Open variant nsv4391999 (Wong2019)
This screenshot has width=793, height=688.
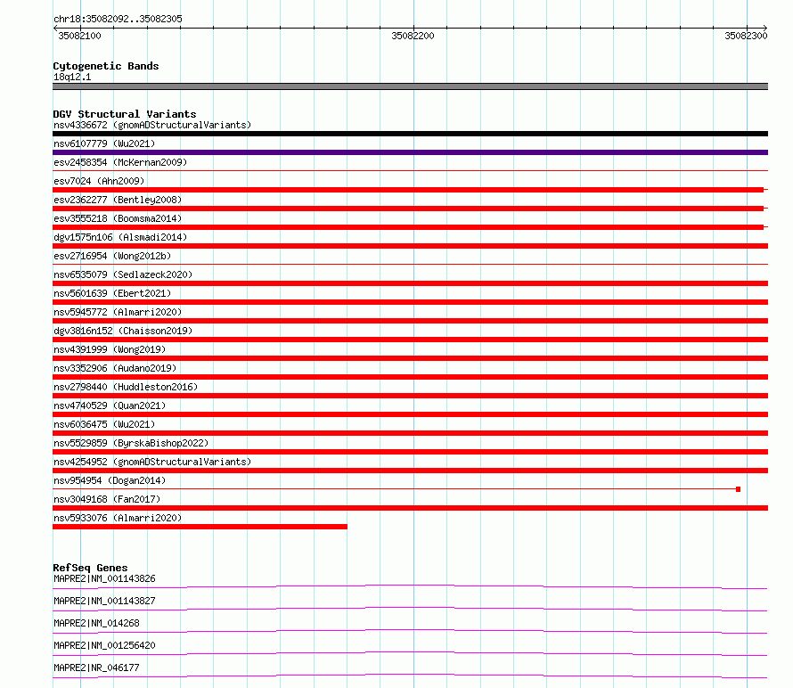[110, 349]
